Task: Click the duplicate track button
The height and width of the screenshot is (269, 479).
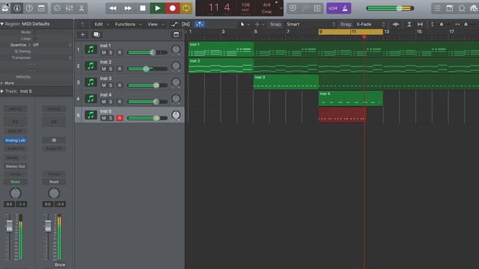Action: (x=97, y=35)
